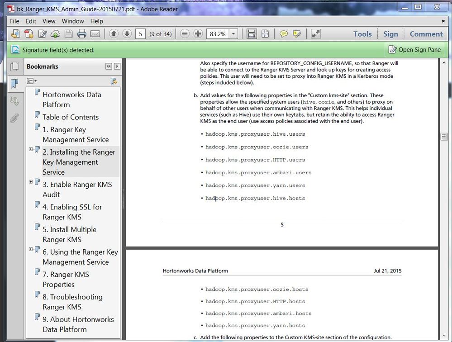Print the document via printer icon

tap(82, 34)
